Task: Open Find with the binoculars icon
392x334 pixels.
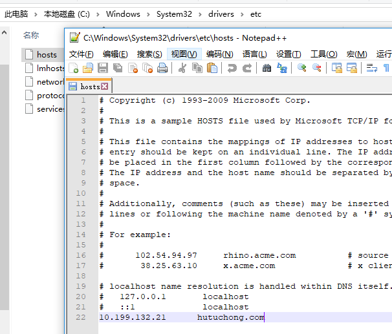Action: [267, 68]
